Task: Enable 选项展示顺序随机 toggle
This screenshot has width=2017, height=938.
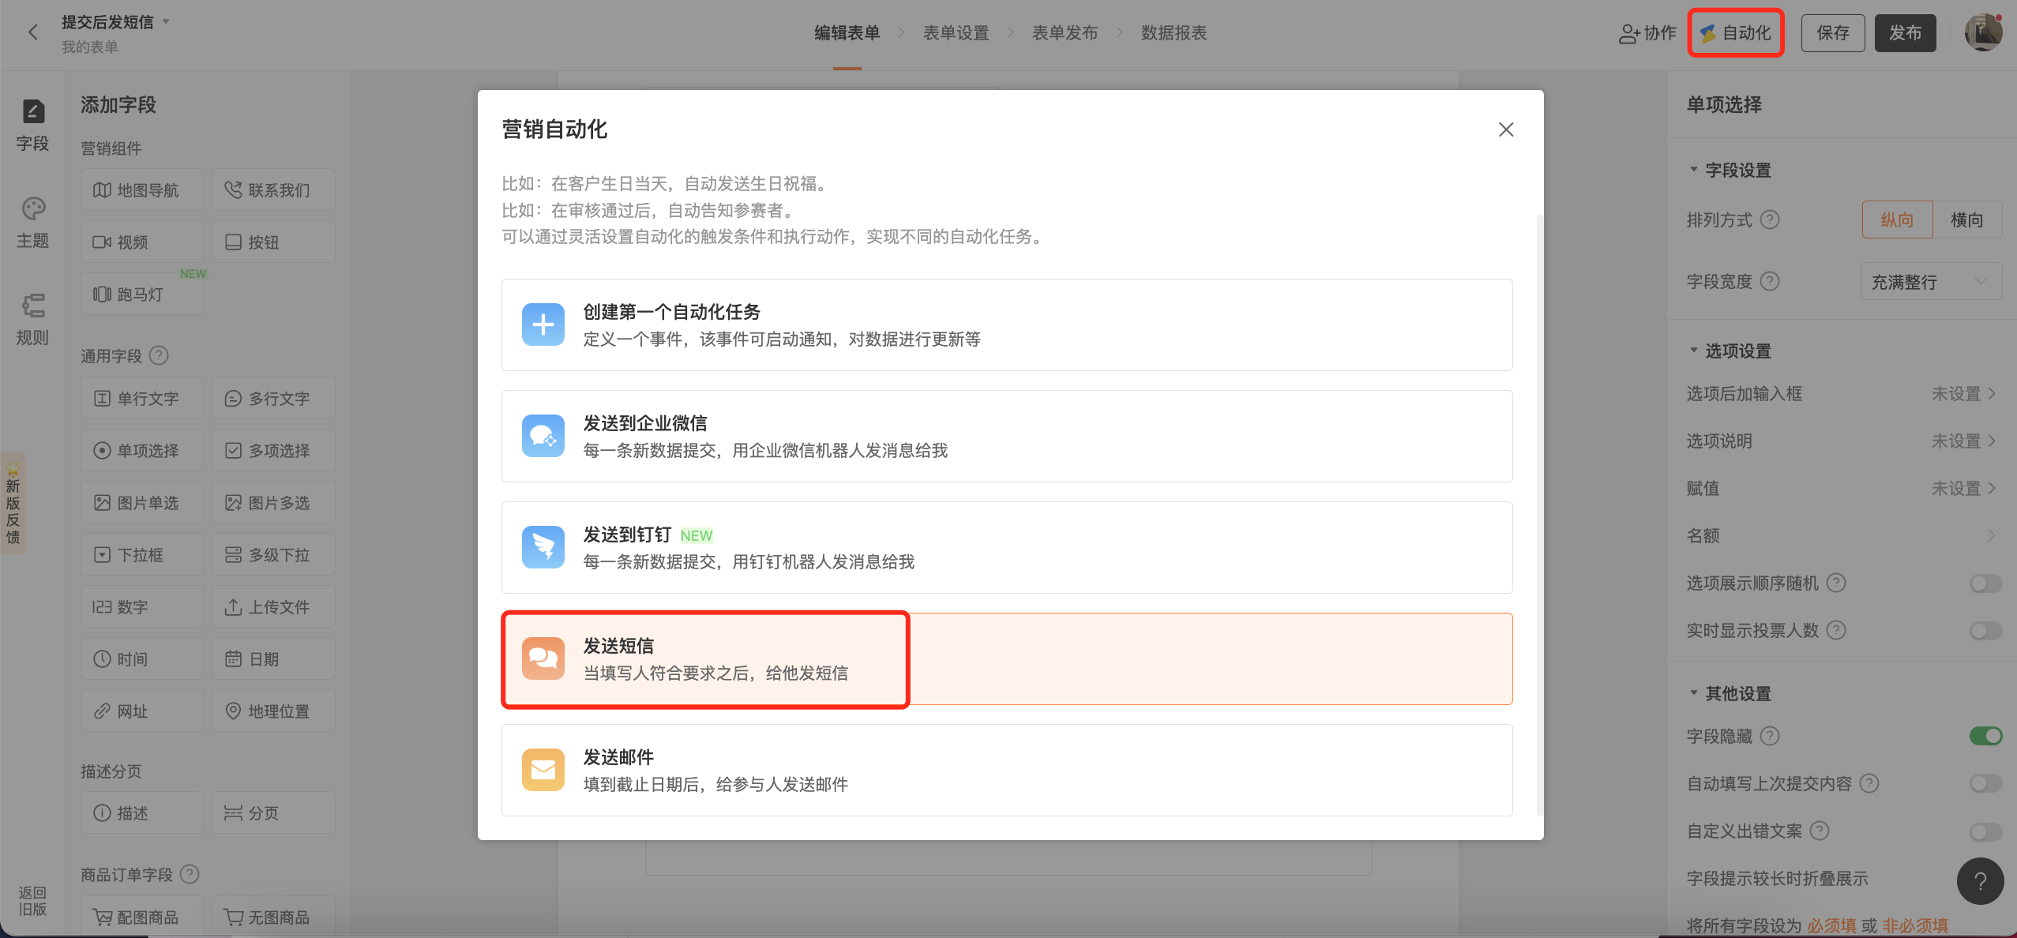Action: pyautogui.click(x=1985, y=583)
